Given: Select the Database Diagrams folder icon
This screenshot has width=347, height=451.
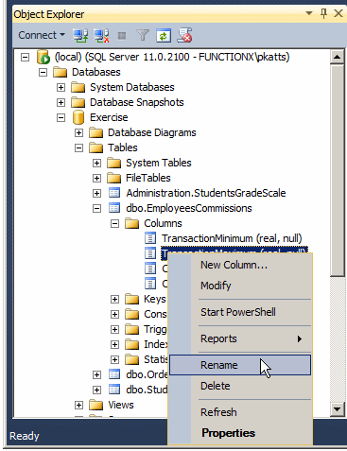Looking at the screenshot, I should [95, 132].
